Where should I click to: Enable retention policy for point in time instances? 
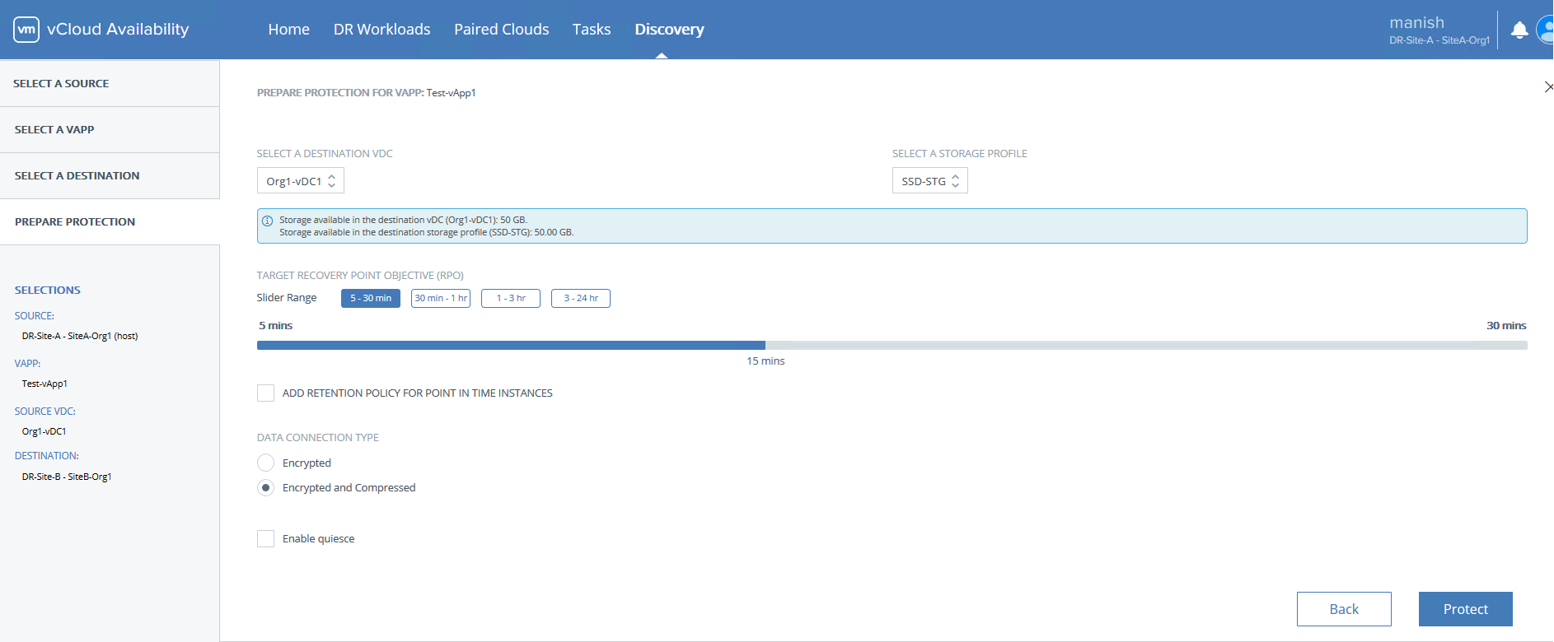265,393
